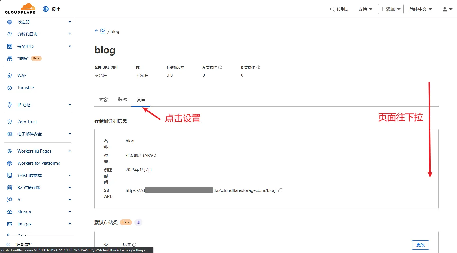Click the AI sparkle icon
Screen dimensions: 457x253
pos(10,200)
